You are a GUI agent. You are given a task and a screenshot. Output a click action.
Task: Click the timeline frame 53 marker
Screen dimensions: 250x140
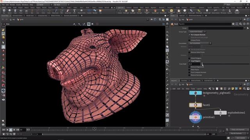click(95, 129)
